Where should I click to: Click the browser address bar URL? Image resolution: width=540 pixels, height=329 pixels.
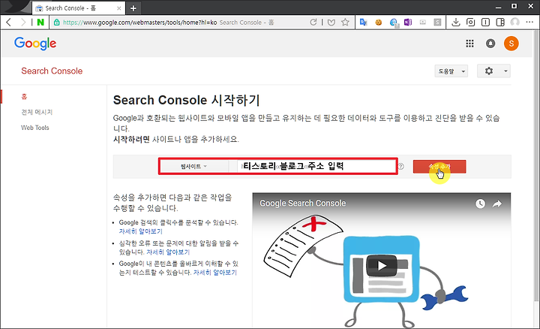point(139,23)
